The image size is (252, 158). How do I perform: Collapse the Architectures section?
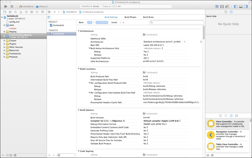tap(79, 31)
